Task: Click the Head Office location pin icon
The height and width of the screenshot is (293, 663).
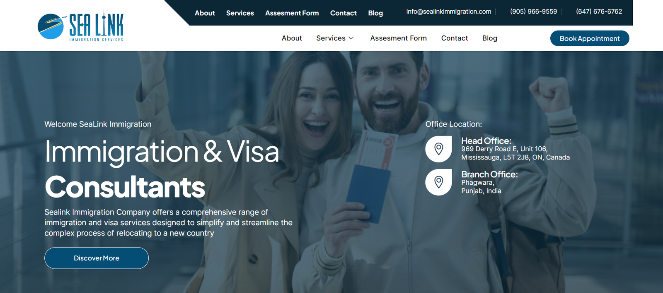Action: [x=438, y=149]
